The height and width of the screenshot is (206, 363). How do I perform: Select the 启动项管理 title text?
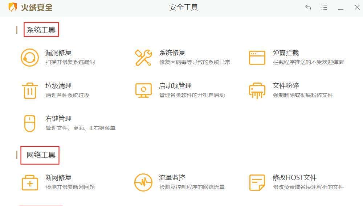(175, 86)
